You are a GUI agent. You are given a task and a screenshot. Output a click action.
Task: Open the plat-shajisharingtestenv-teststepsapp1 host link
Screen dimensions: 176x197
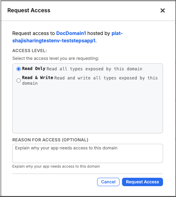(x=67, y=37)
